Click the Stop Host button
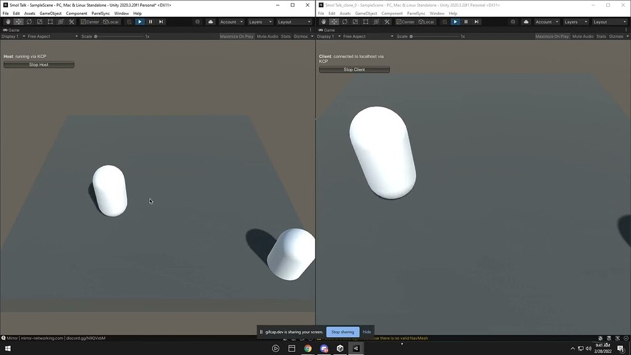Image resolution: width=631 pixels, height=355 pixels. click(x=38, y=64)
